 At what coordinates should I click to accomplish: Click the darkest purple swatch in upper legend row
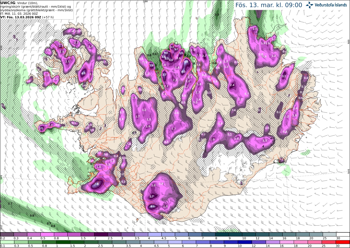[x=101, y=234]
